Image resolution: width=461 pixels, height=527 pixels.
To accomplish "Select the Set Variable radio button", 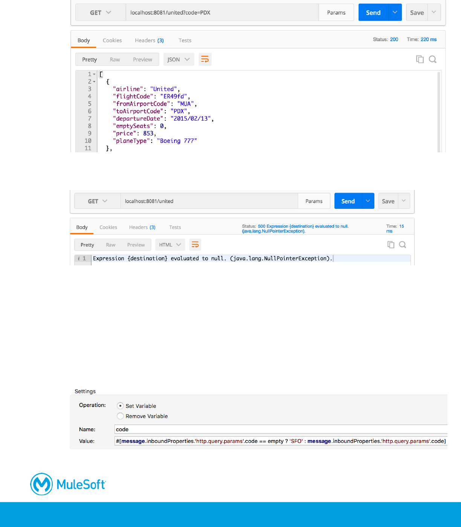I will coord(120,406).
